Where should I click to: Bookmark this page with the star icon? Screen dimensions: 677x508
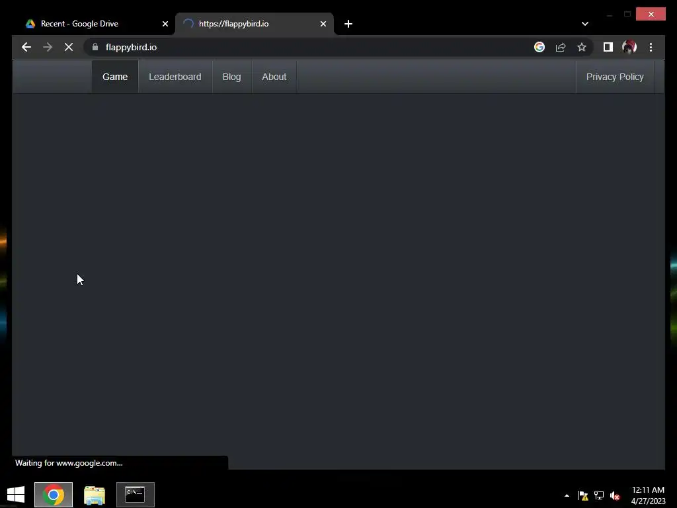582,47
